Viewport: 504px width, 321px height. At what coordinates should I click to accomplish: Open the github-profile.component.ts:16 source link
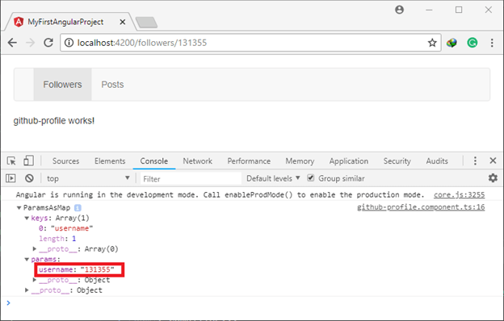421,207
